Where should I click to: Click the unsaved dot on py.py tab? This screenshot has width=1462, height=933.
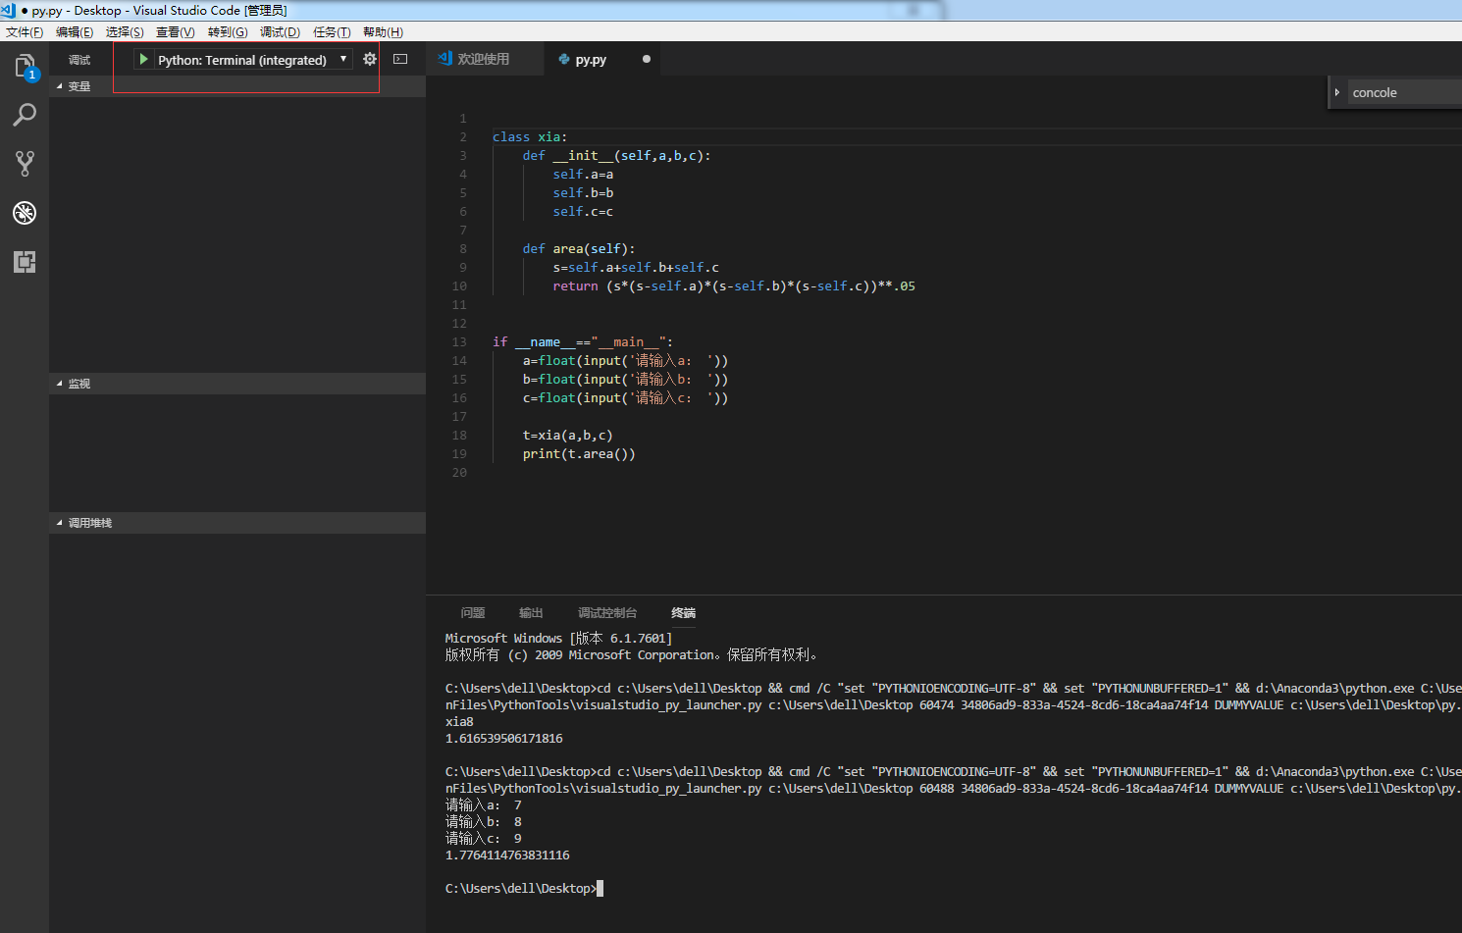point(646,59)
